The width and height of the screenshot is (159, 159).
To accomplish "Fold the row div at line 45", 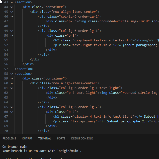I will [x=12, y=12].
